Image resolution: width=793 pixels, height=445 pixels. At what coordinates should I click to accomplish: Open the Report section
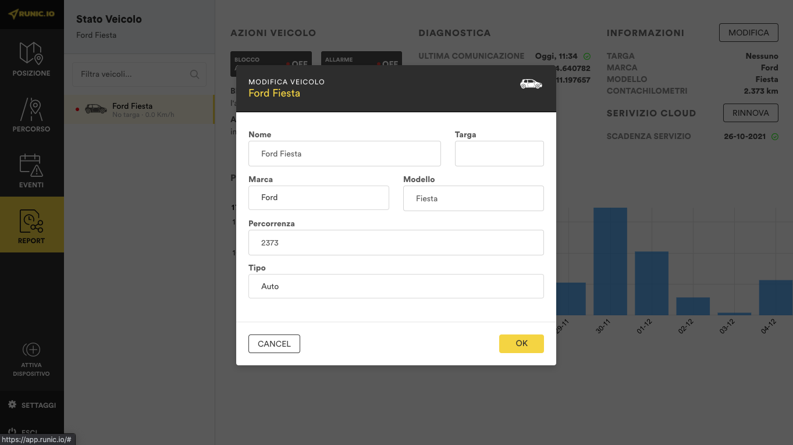point(31,225)
